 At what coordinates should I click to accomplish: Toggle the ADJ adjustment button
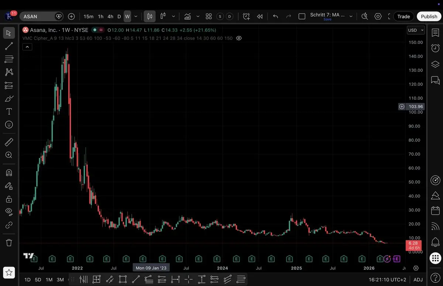coord(418,280)
